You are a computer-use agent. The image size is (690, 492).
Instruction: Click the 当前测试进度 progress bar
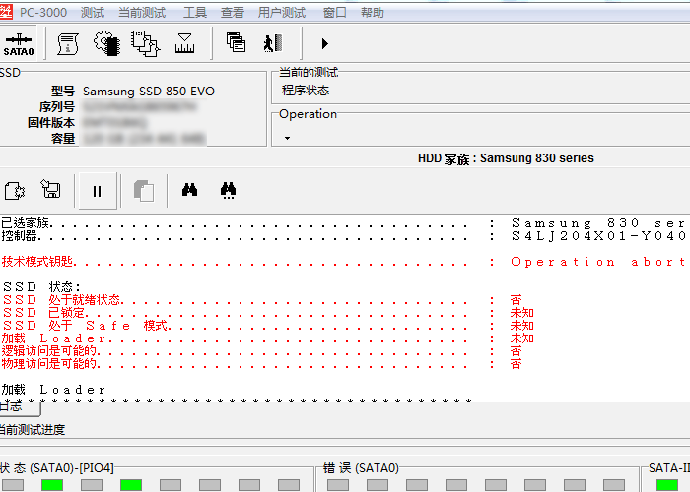tap(345, 443)
